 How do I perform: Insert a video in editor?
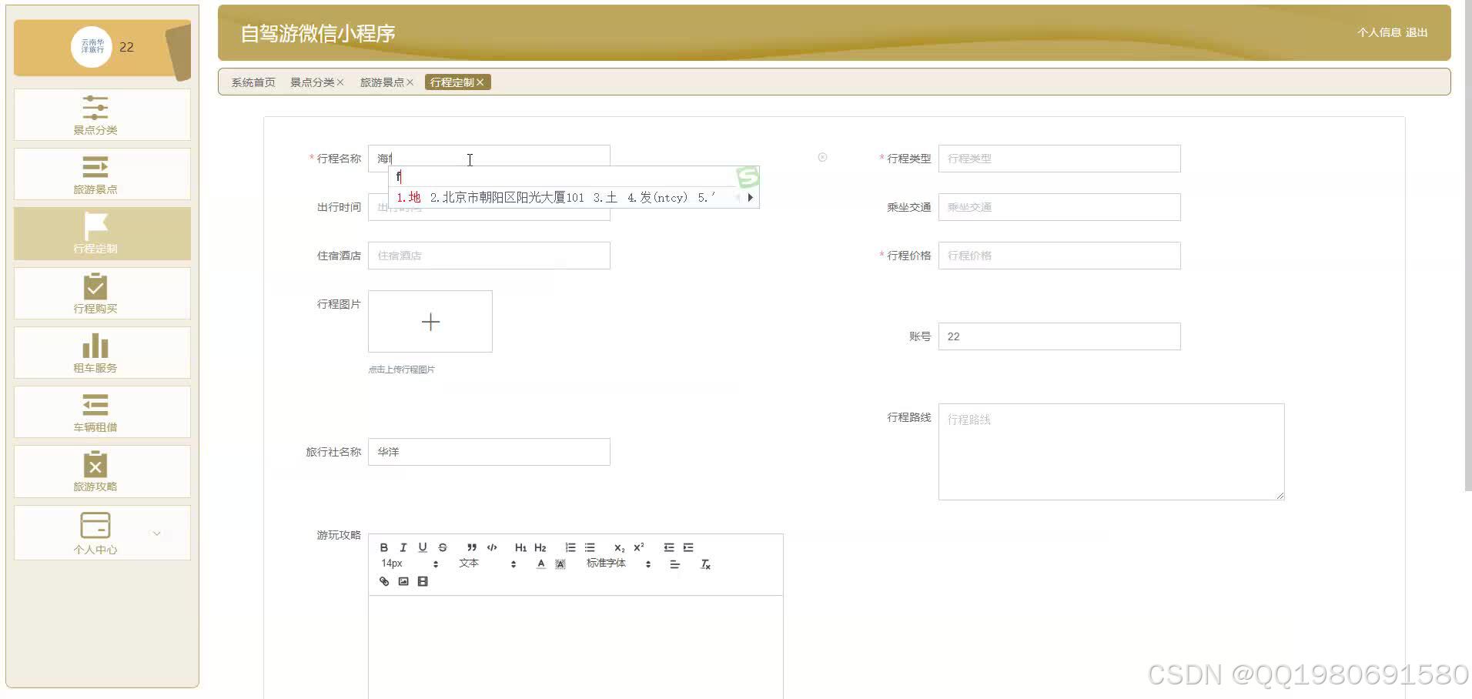(x=423, y=581)
